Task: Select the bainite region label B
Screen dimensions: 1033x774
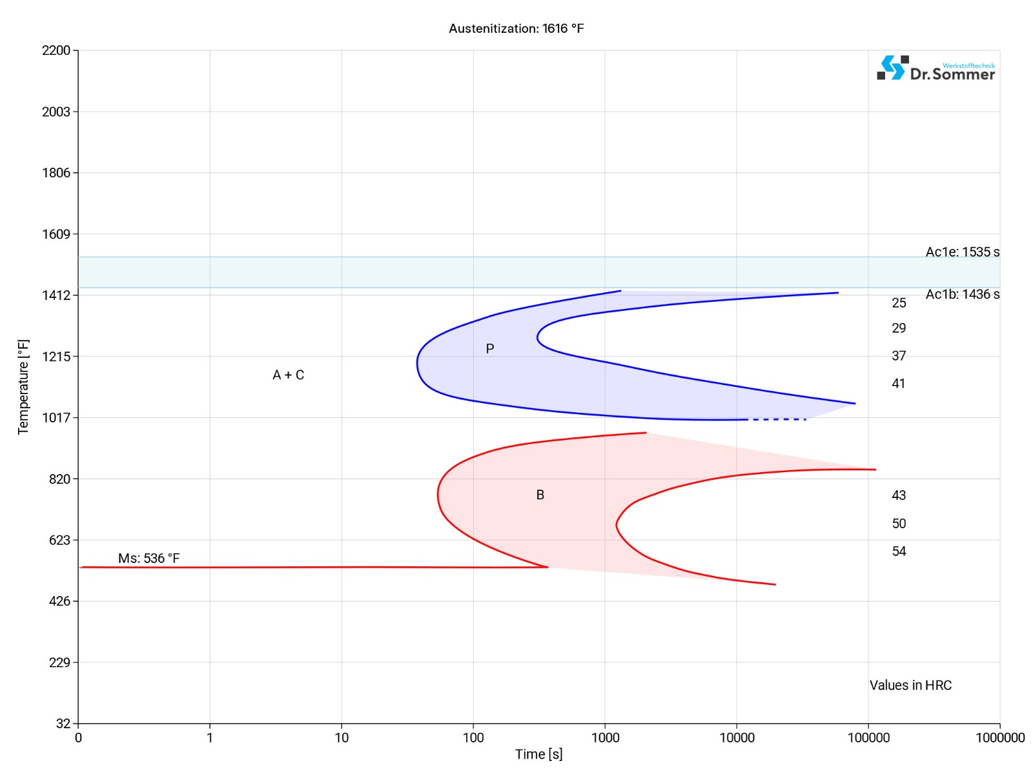Action: [x=540, y=495]
